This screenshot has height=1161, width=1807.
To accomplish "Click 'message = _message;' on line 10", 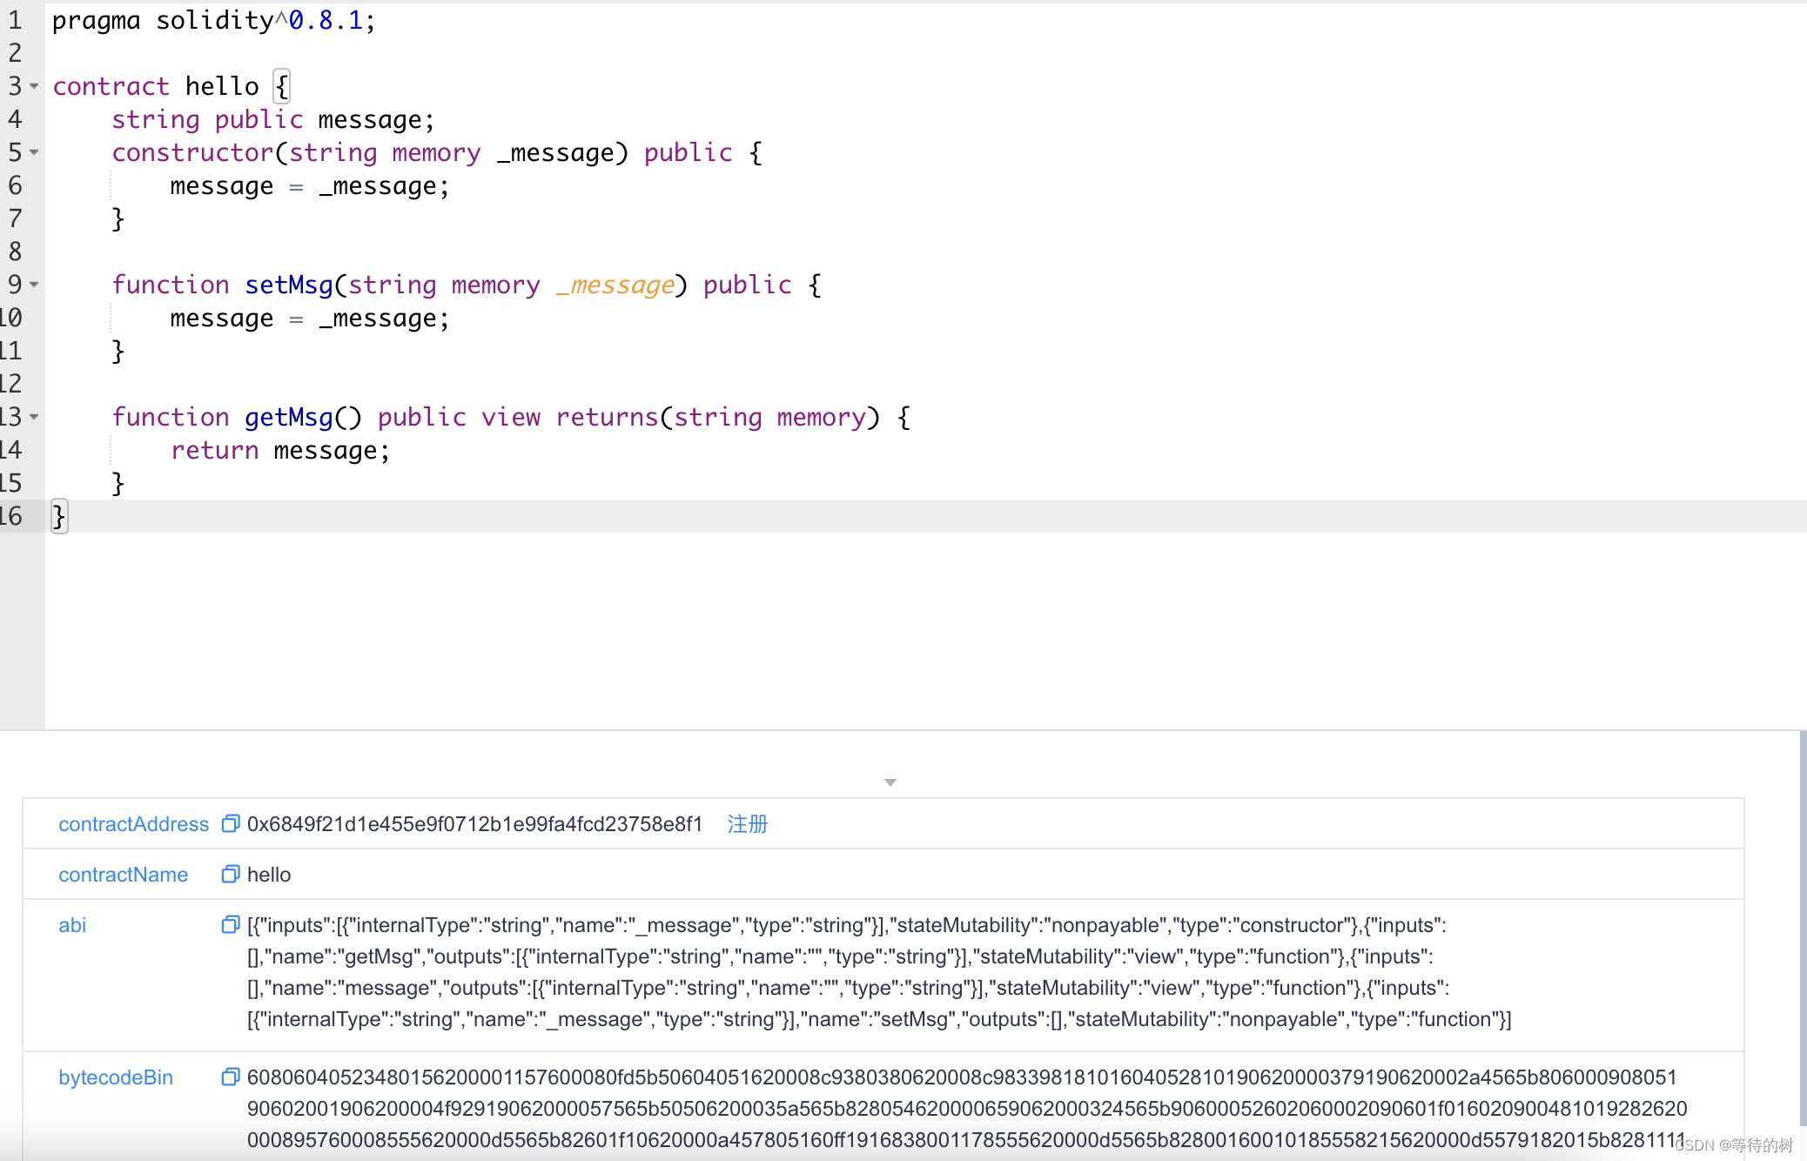I will (310, 318).
